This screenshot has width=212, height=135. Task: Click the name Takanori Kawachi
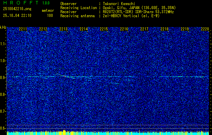click(119, 4)
